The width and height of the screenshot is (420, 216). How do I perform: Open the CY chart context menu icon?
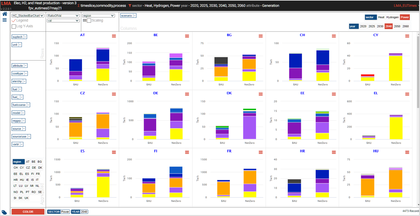coord(407,36)
